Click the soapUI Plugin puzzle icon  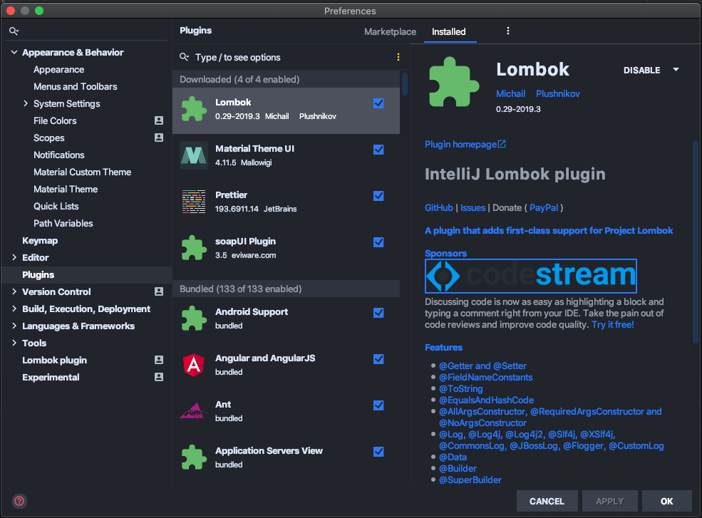pyautogui.click(x=194, y=248)
